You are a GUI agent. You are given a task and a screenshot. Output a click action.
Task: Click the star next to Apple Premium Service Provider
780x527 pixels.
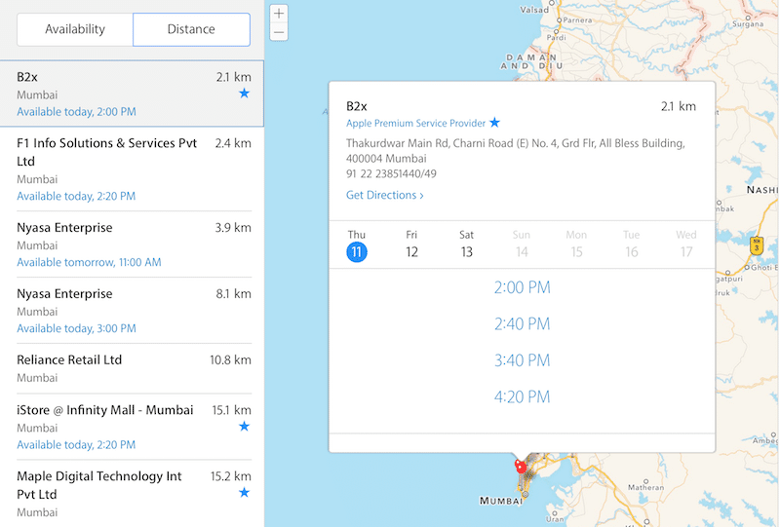[x=494, y=123]
